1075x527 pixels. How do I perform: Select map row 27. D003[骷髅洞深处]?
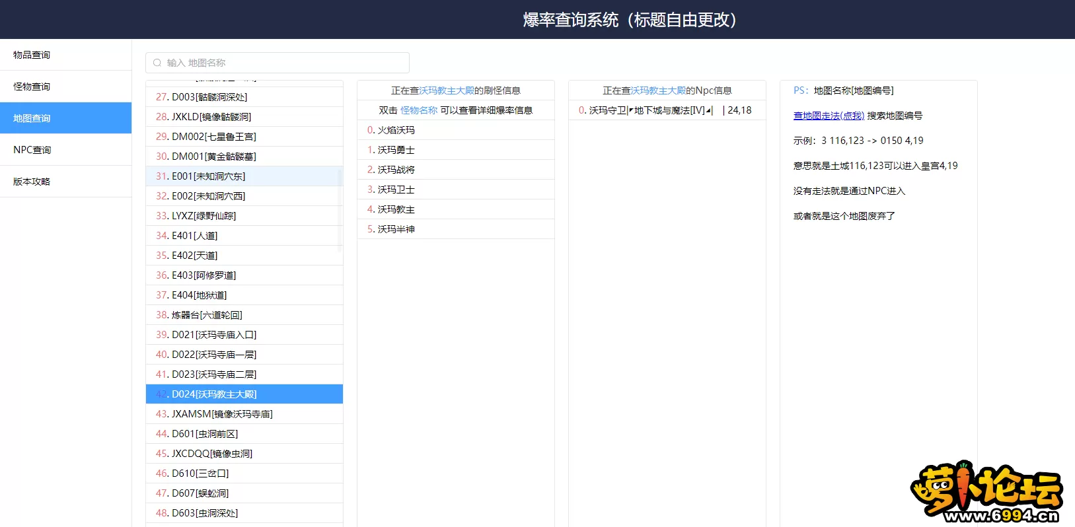(244, 97)
